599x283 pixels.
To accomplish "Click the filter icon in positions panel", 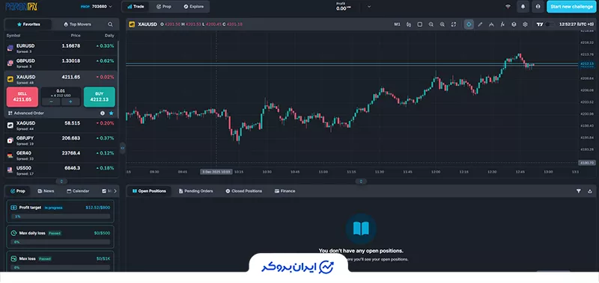I will (578, 191).
